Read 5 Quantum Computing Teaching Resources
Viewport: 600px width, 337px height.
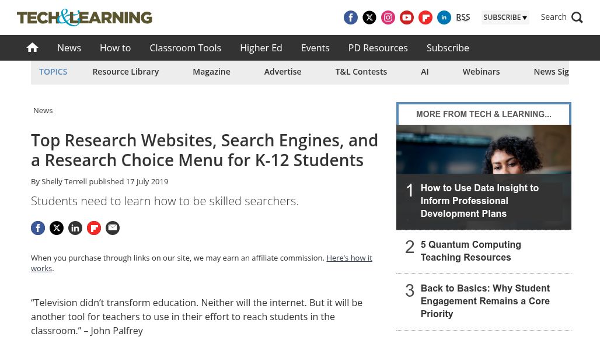click(470, 251)
